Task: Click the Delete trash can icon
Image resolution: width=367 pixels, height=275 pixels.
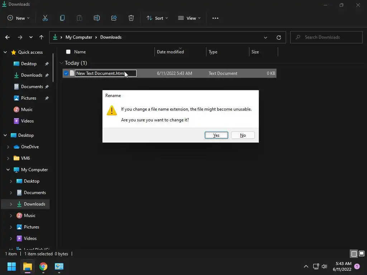Action: click(131, 18)
